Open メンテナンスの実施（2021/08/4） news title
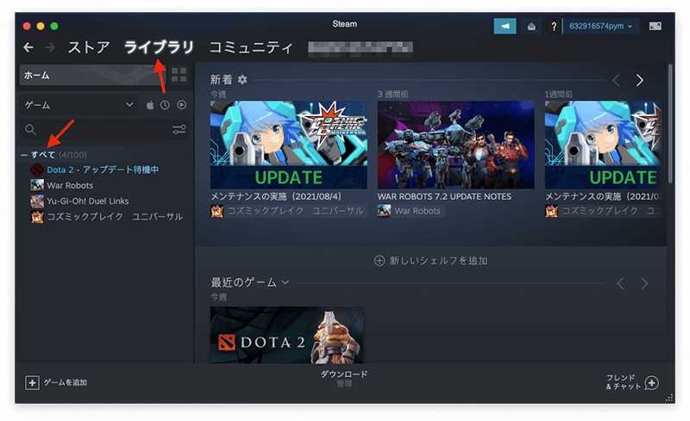Image resolution: width=690 pixels, height=421 pixels. coord(276,196)
